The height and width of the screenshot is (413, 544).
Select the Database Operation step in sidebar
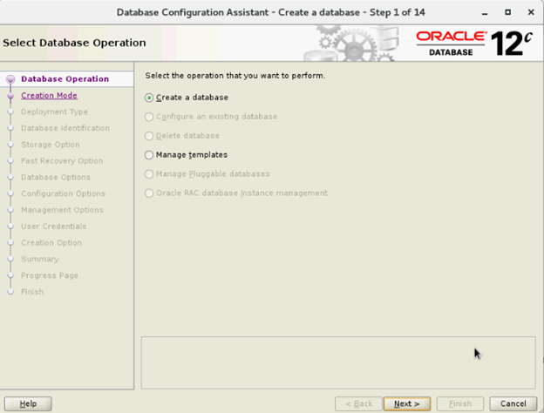point(65,79)
